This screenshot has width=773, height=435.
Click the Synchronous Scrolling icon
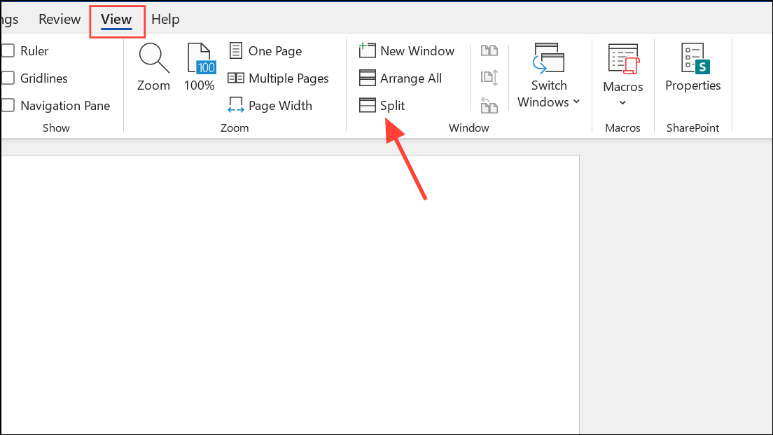coord(489,78)
